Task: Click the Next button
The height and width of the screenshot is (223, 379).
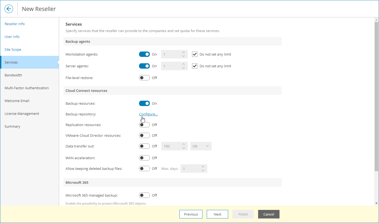Action: (217, 214)
